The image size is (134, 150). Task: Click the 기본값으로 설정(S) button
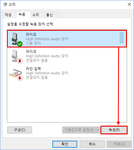point(79,130)
